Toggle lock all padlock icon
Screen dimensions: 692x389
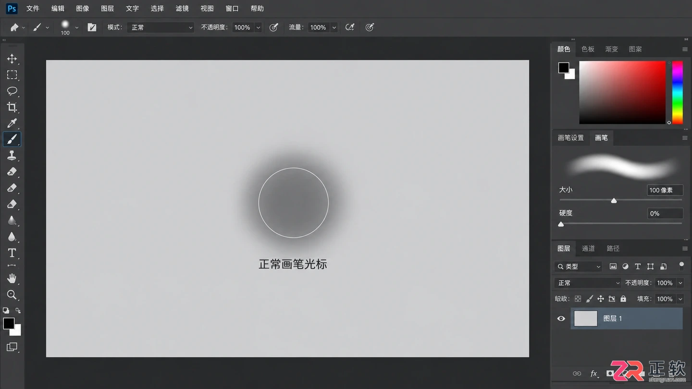pyautogui.click(x=623, y=299)
